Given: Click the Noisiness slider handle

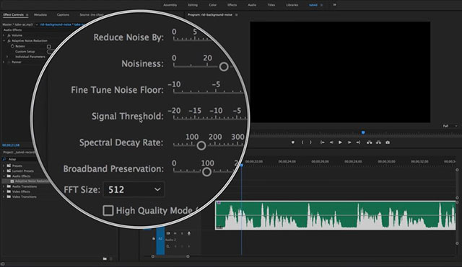Looking at the screenshot, I should coord(224,67).
